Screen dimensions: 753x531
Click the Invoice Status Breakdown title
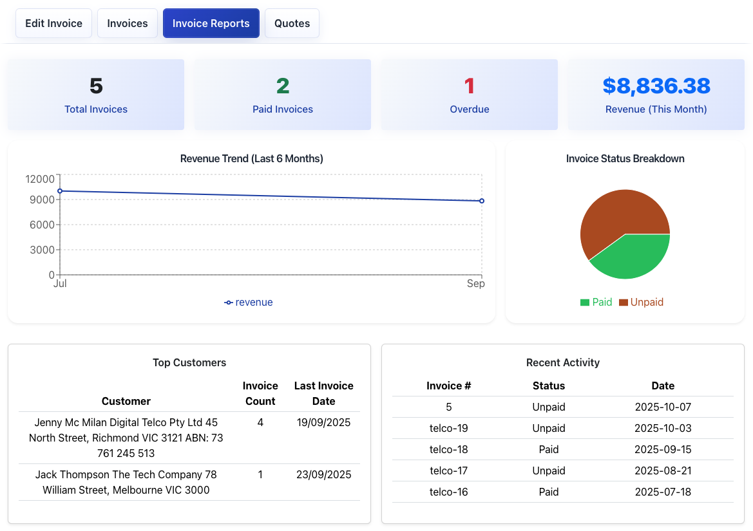pyautogui.click(x=625, y=159)
